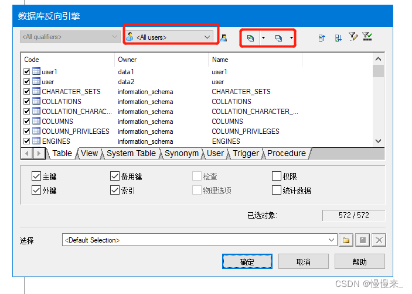Image resolution: width=412 pixels, height=294 pixels.
Task: Open the Deselect All dropdown arrow
Action: [291, 38]
